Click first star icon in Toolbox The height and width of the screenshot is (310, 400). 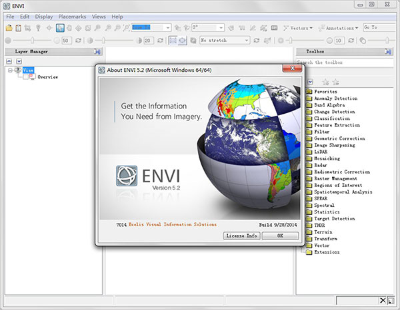[x=325, y=82]
